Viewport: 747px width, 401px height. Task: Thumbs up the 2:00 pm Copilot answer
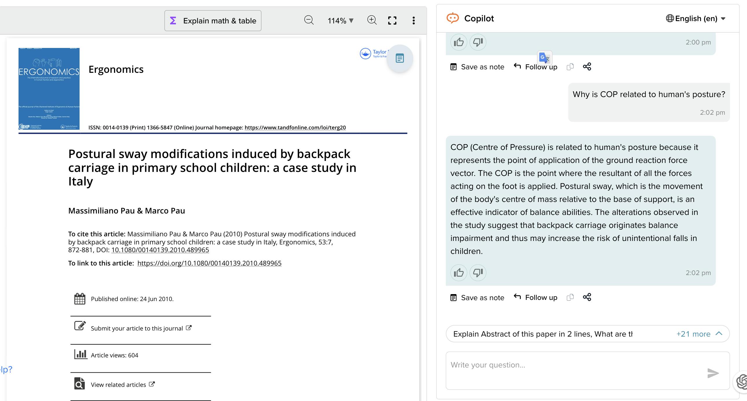click(x=459, y=42)
